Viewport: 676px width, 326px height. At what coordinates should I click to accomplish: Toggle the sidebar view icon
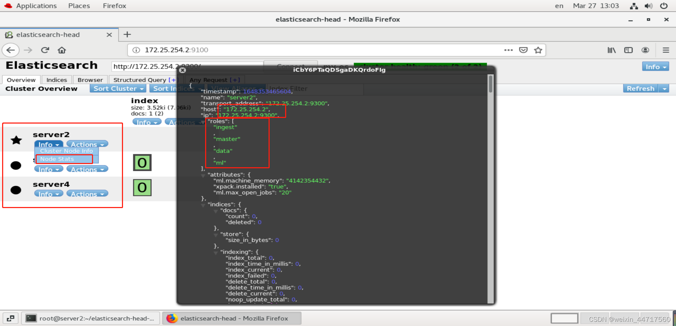pyautogui.click(x=628, y=50)
